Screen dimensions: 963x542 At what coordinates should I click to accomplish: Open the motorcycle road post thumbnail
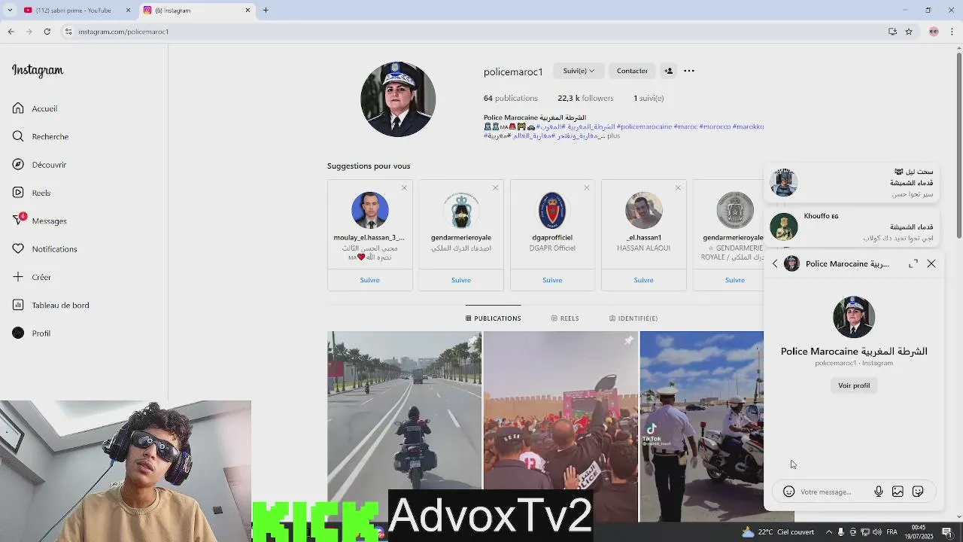click(404, 426)
